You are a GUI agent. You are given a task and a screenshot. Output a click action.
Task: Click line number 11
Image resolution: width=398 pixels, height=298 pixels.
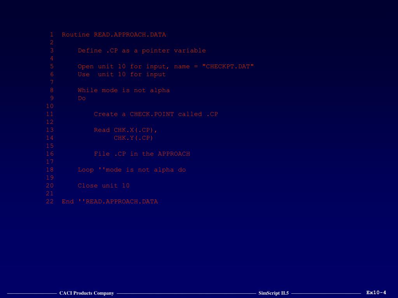point(50,114)
